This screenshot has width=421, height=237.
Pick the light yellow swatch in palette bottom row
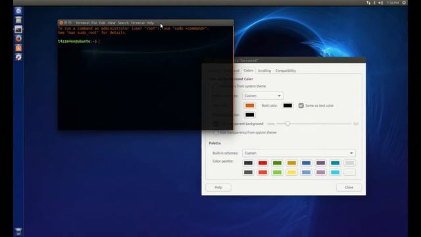click(x=291, y=172)
